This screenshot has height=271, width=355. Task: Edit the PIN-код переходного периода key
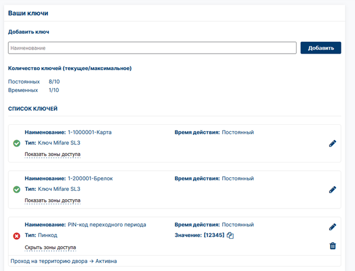pos(333,227)
